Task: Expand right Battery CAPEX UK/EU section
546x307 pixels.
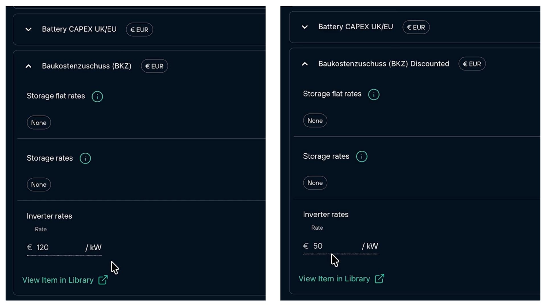Action: click(305, 27)
